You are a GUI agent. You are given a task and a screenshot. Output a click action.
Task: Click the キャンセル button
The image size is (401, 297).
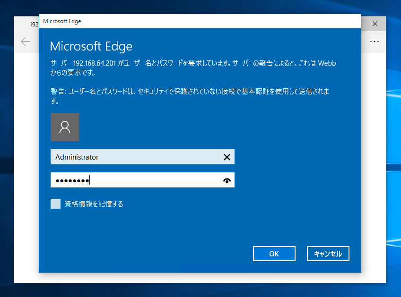pos(328,254)
